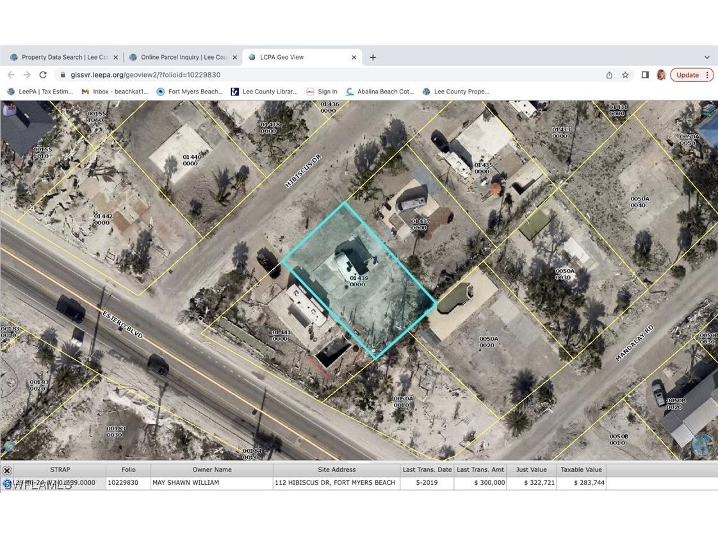Open the Sign In bookmark
This screenshot has height=538, width=718.
click(x=322, y=92)
